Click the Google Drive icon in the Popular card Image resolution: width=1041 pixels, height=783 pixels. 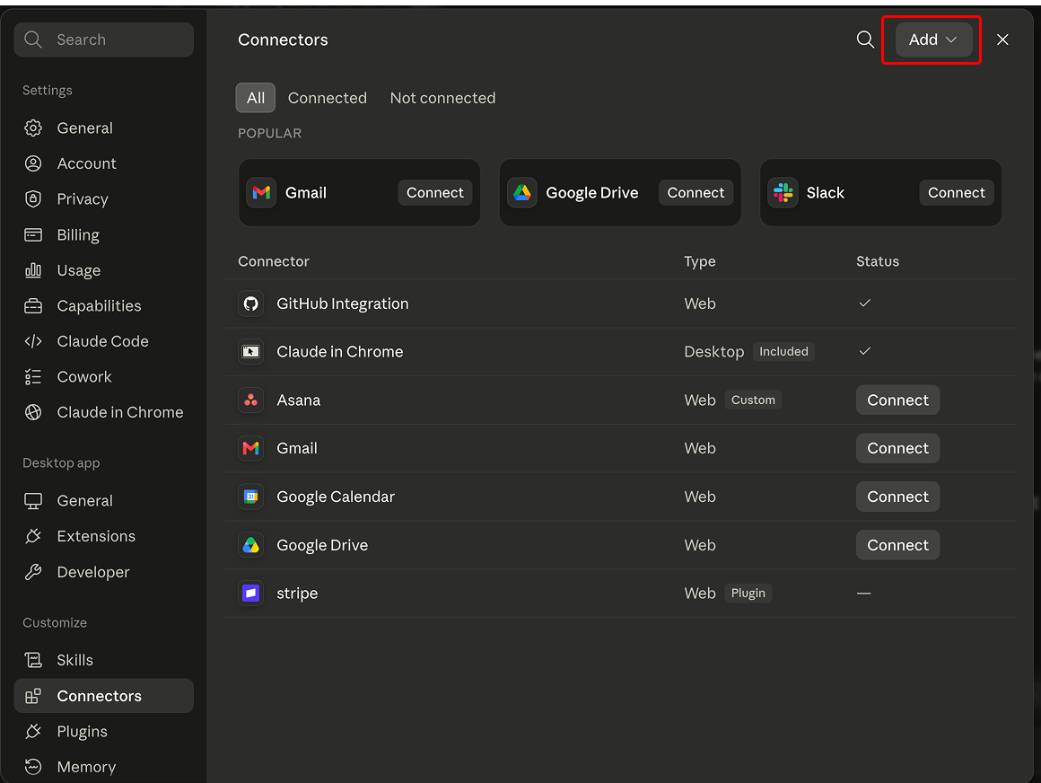pos(521,192)
